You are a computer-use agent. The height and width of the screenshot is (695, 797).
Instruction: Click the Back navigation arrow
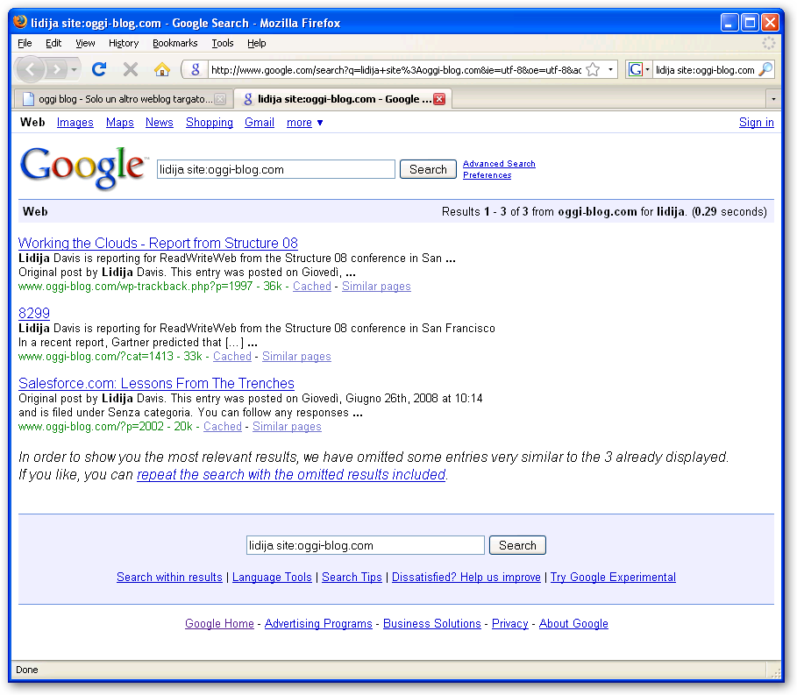pos(31,69)
